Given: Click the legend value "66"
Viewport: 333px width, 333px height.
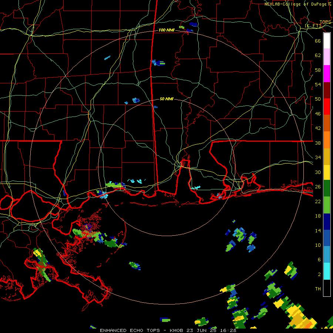Looking at the screenshot, I should tap(318, 41).
